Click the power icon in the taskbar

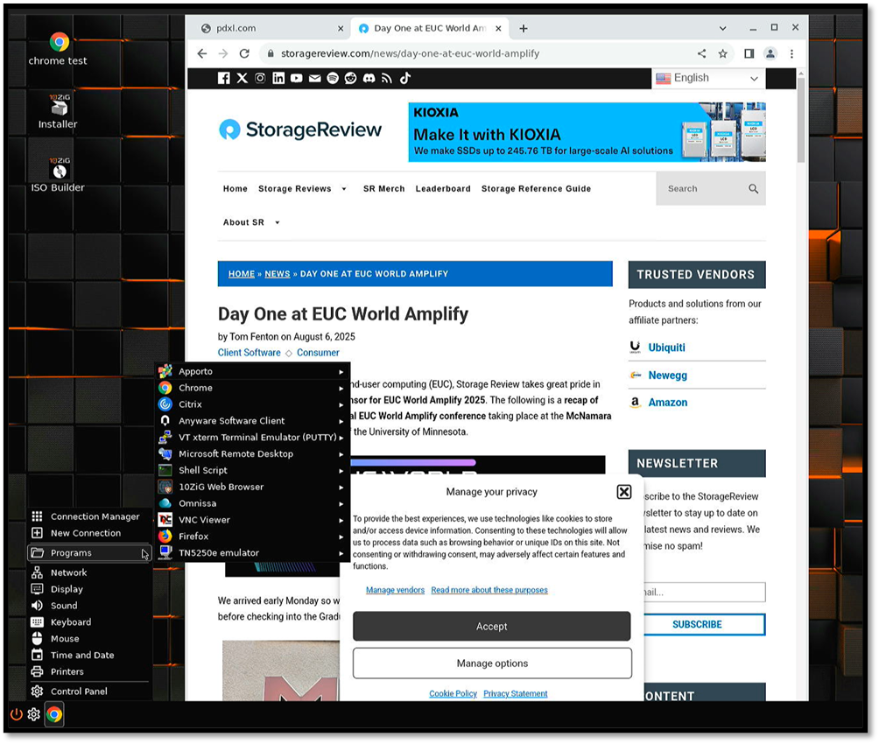pos(16,714)
